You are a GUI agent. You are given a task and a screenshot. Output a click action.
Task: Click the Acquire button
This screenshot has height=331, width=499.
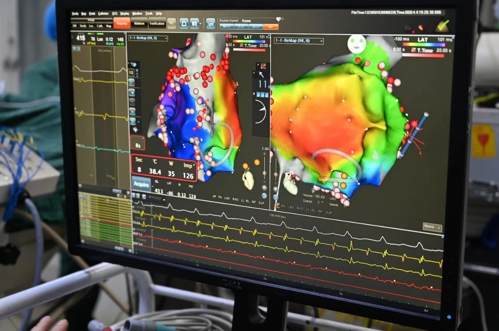[141, 184]
